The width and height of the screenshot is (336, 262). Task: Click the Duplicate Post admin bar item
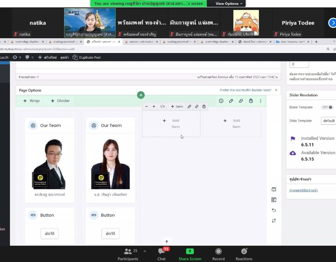[x=87, y=57]
